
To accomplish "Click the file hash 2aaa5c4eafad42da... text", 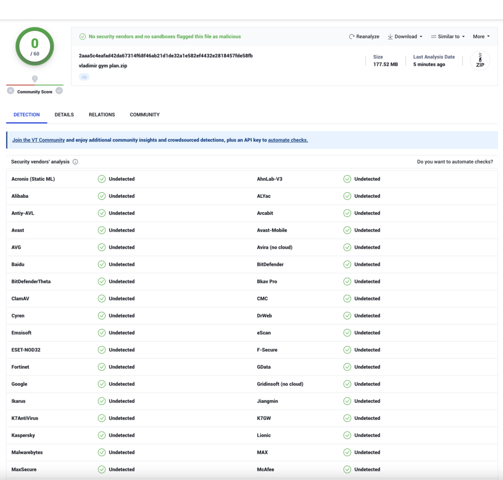I will pyautogui.click(x=166, y=56).
